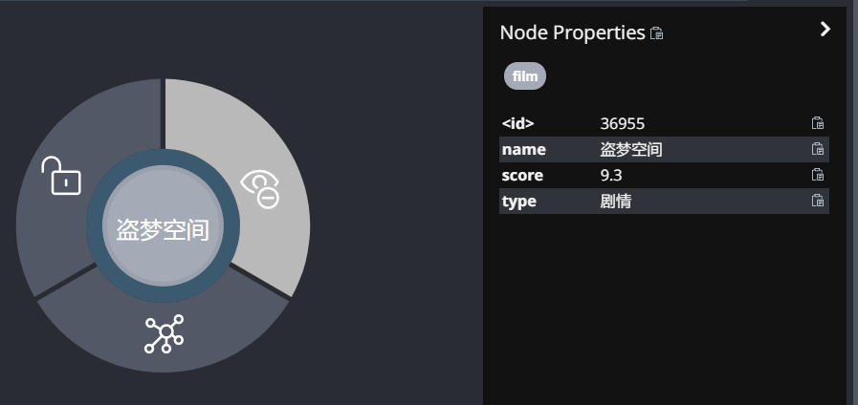The width and height of the screenshot is (858, 405).
Task: Copy the name property value
Action: coord(818,149)
